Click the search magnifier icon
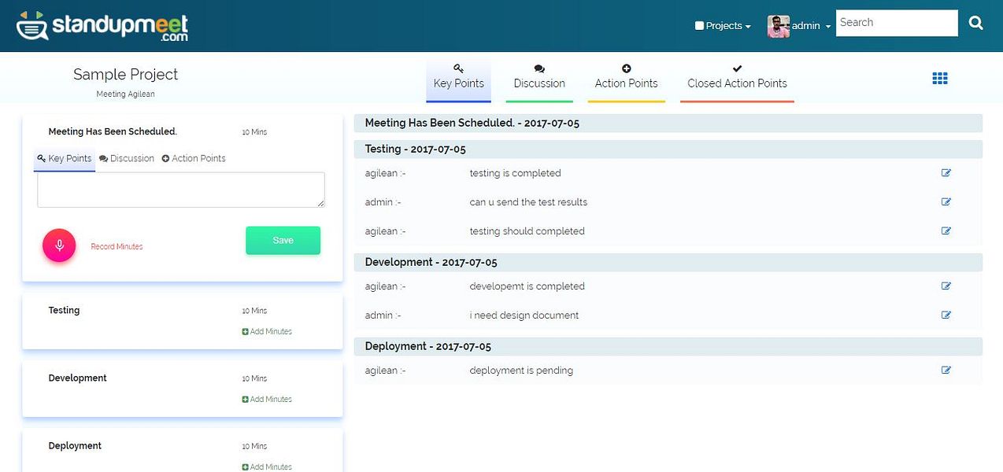 (976, 23)
